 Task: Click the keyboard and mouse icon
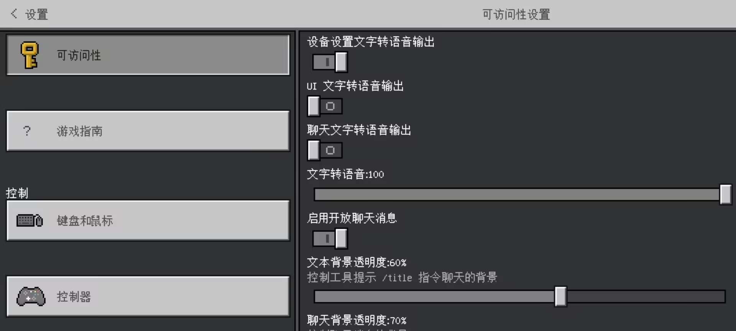click(30, 221)
